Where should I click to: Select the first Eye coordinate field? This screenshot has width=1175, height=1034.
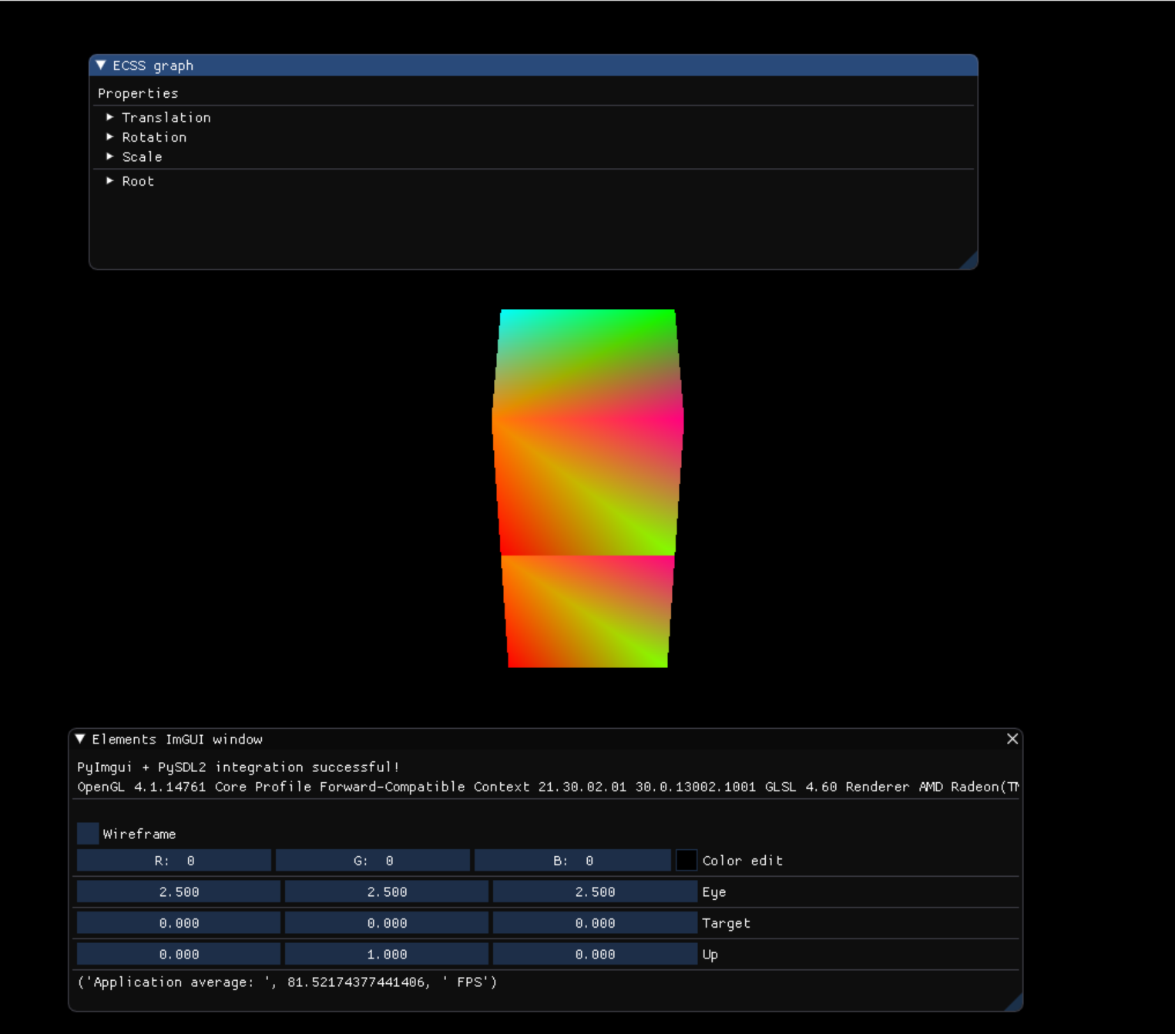click(x=179, y=891)
